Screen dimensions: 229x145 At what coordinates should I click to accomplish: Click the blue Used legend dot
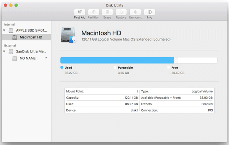point(61,67)
